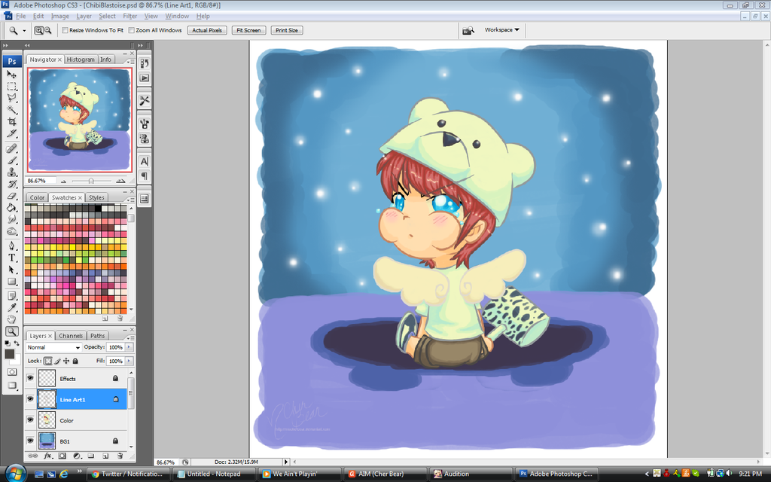This screenshot has height=482, width=771.
Task: Select the Move tool
Action: 12,75
